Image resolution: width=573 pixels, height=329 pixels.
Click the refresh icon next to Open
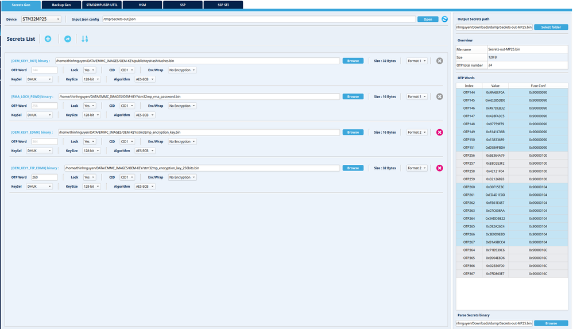point(444,19)
